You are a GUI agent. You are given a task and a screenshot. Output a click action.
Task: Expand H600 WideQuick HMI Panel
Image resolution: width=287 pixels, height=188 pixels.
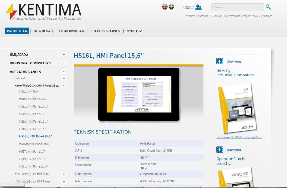[64, 174]
